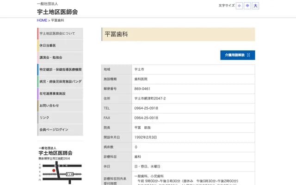This screenshot has height=185, width=296.
Task: Click お問い合わせ in the sidebar
Action: point(60,105)
